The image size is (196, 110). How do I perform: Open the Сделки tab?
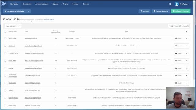(55, 4)
